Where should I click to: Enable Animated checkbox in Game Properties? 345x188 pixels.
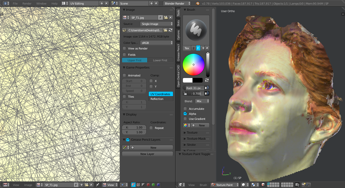pos(124,75)
